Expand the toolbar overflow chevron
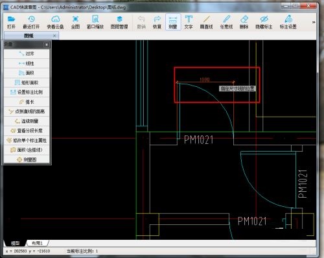324x258 pixels. 314,22
